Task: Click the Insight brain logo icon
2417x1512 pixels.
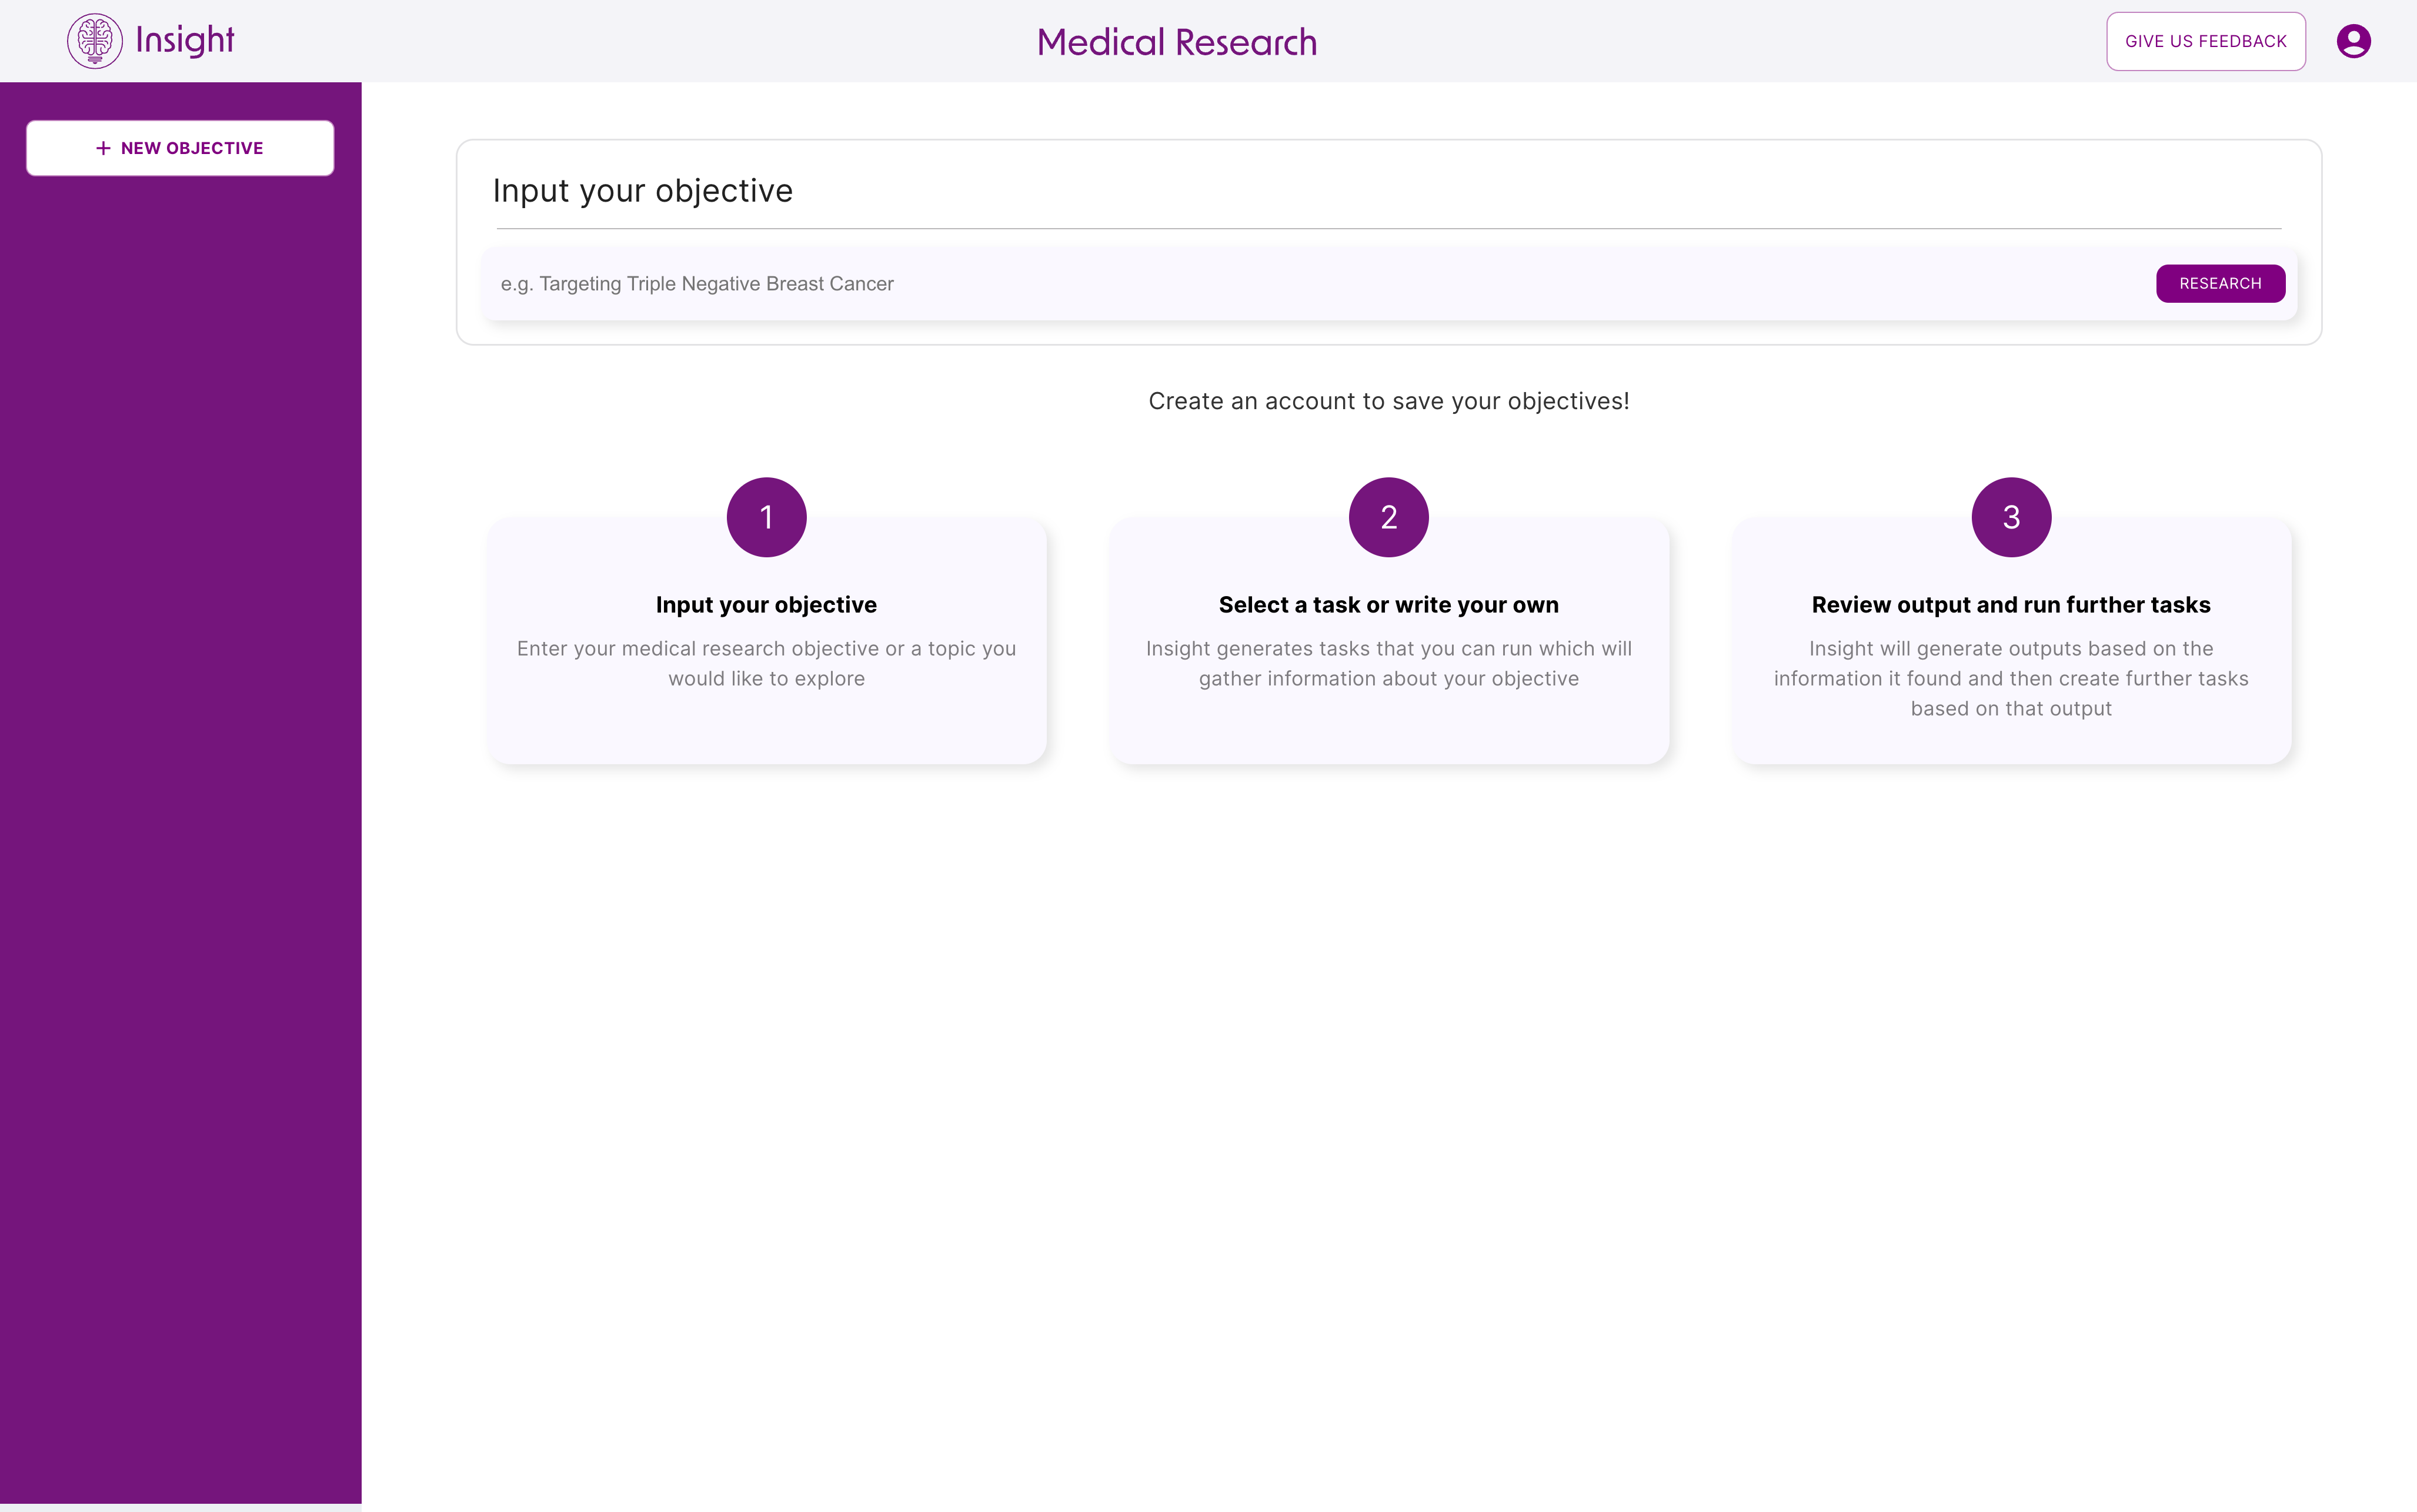Action: pos(95,40)
